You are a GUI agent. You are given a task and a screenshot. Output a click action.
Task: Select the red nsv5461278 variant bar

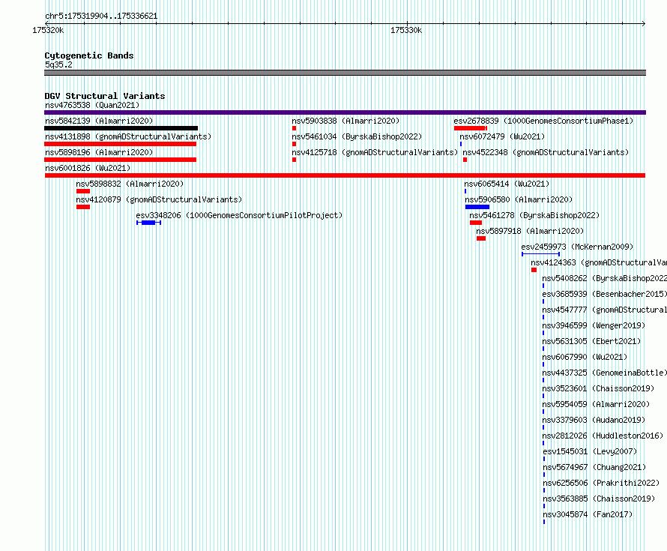[476, 223]
